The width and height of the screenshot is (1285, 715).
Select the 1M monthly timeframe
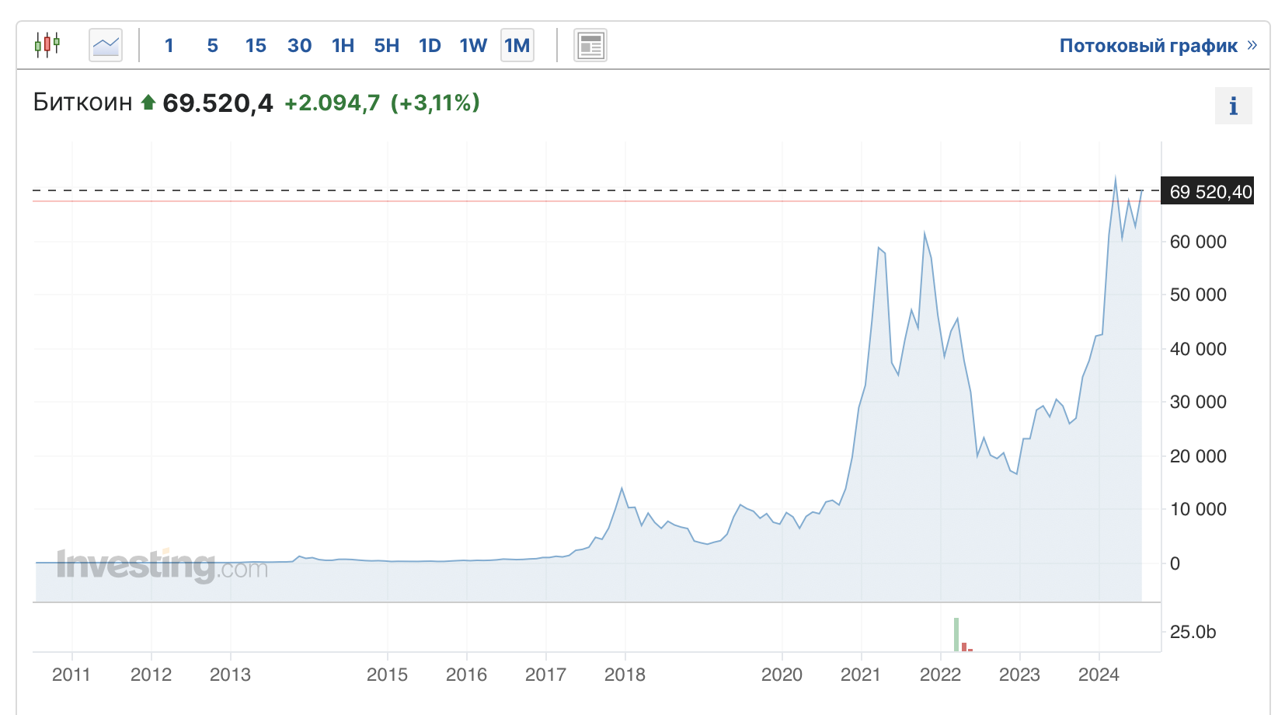tap(517, 46)
